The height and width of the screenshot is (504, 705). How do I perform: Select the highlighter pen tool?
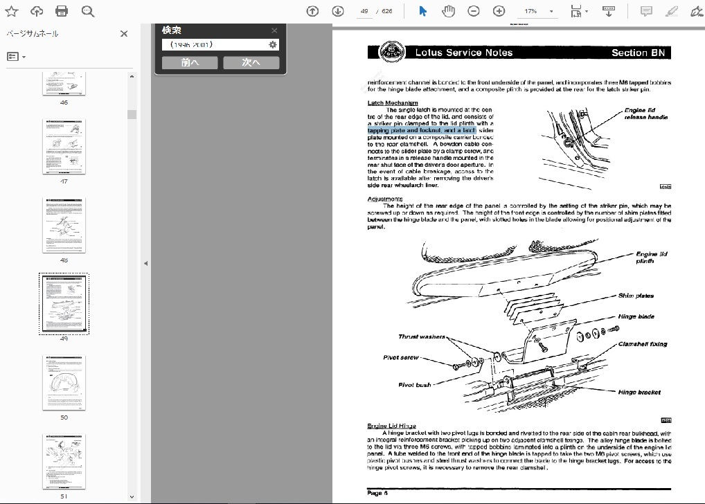coord(670,11)
